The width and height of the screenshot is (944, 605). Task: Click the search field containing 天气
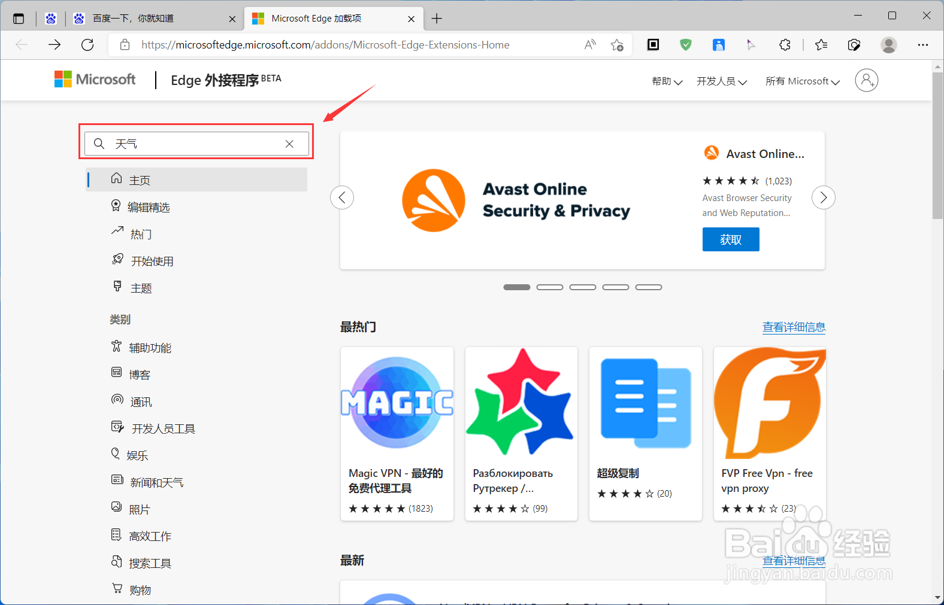pos(196,144)
